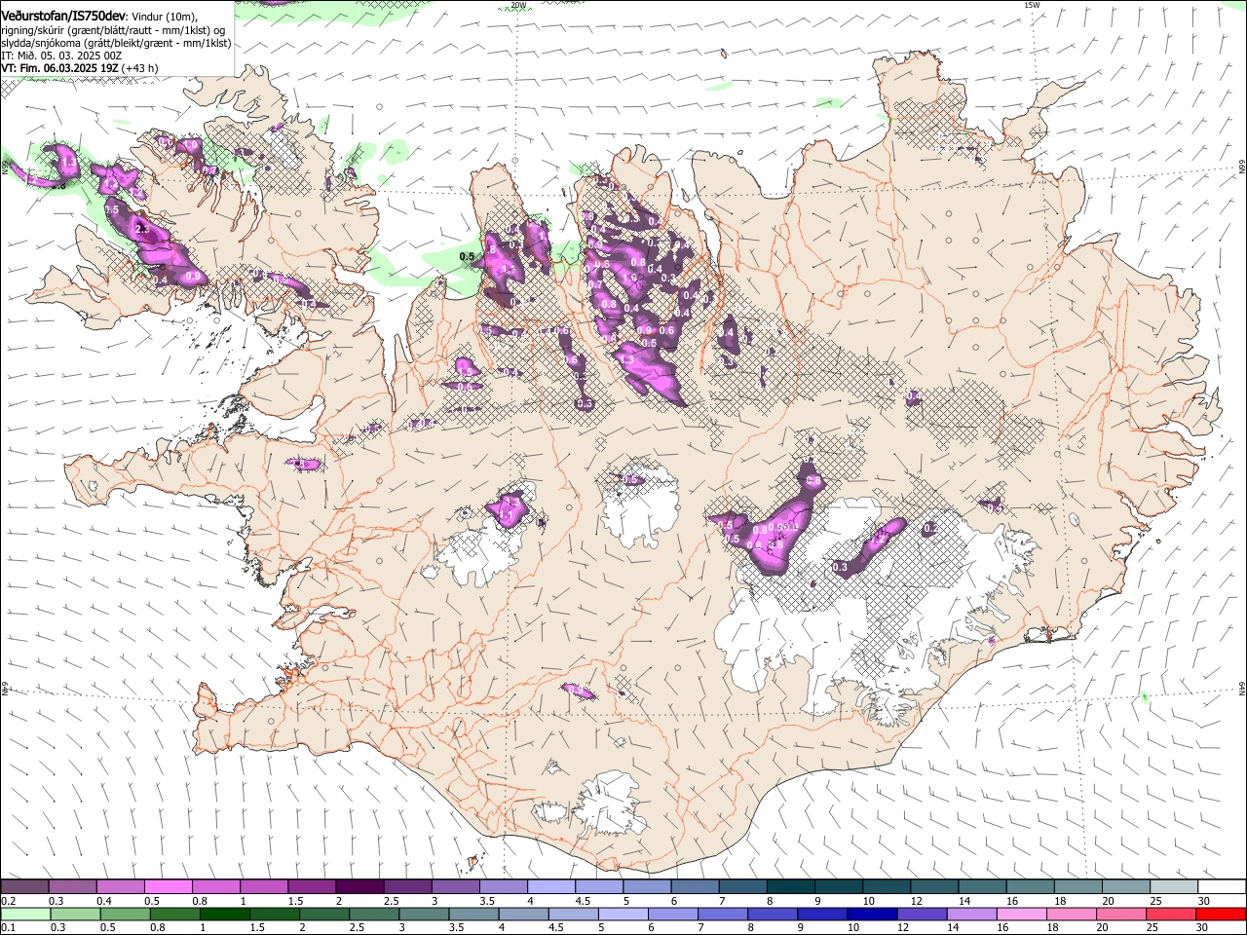Select the dark mauve 0.2–0.3 swatch, upper legend row

click(24, 886)
